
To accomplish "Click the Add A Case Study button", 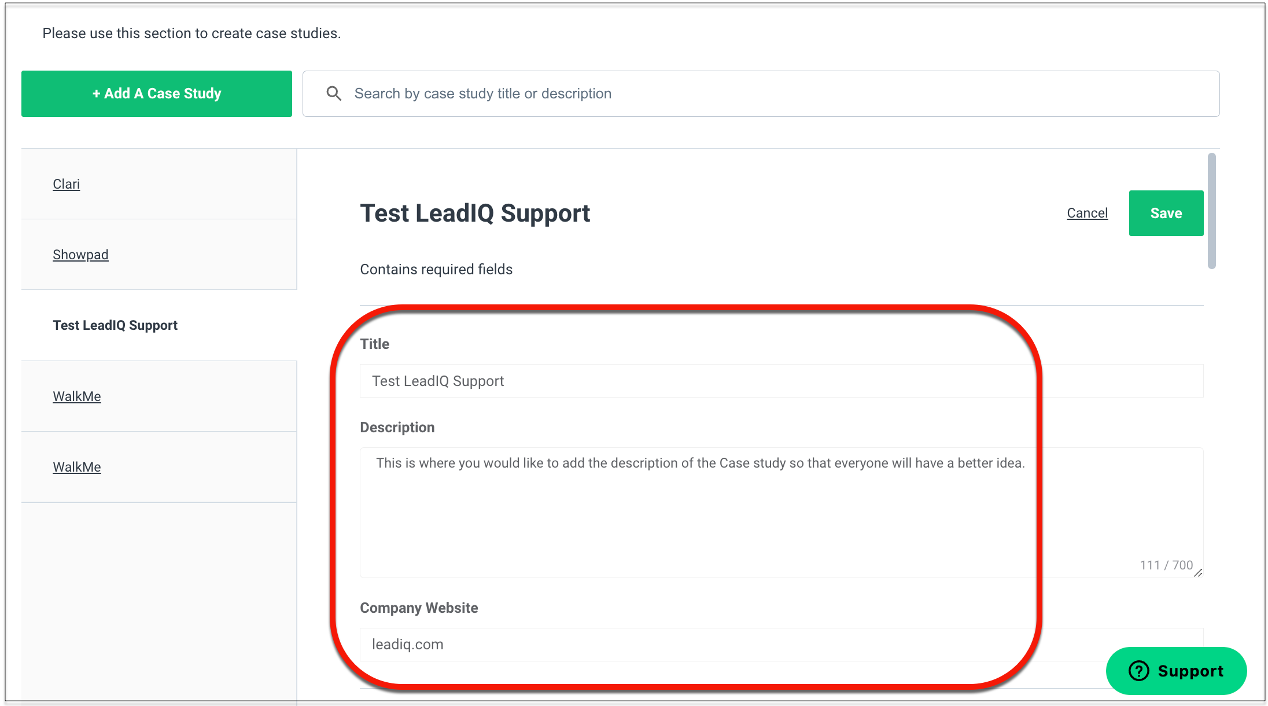I will point(157,94).
